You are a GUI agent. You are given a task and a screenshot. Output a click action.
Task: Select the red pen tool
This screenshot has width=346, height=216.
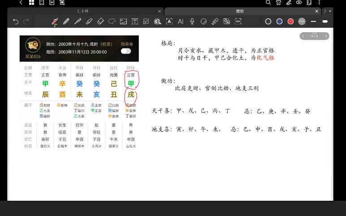pos(55,21)
